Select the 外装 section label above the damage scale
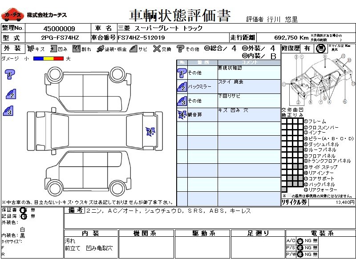 (12, 49)
